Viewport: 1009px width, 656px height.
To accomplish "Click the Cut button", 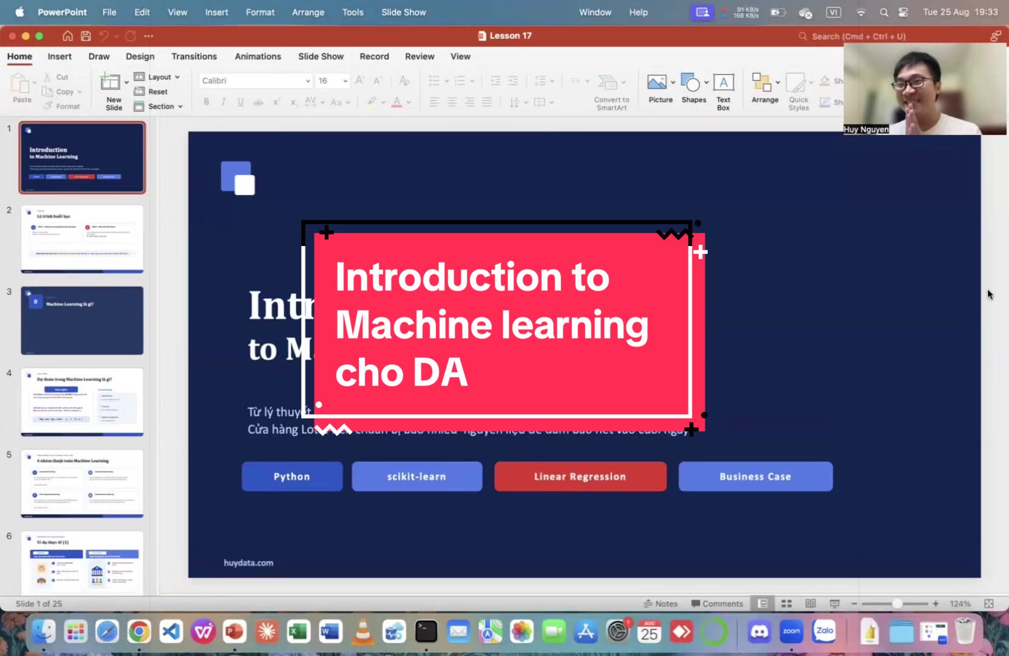I will click(56, 77).
